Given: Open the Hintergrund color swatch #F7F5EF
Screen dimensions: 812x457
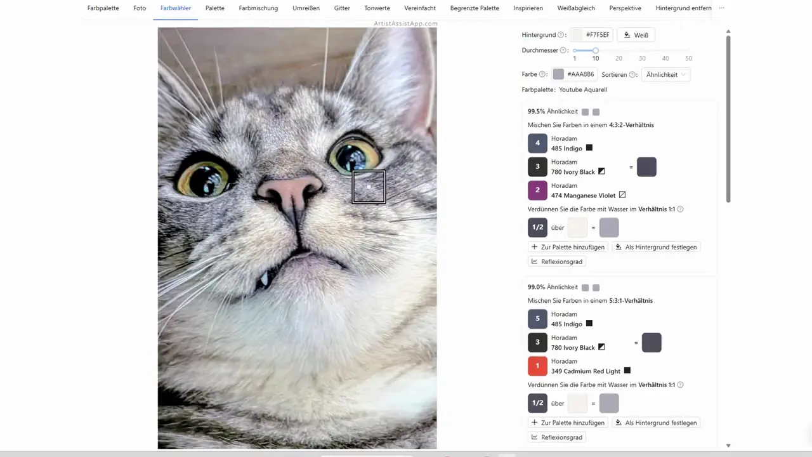Looking at the screenshot, I should pyautogui.click(x=592, y=35).
